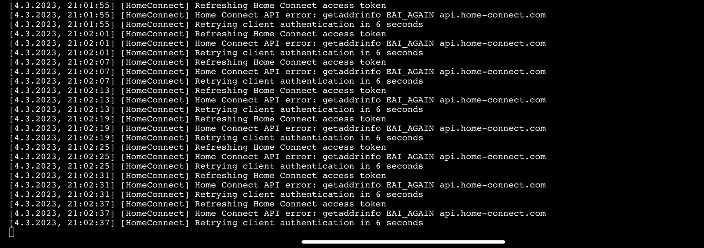Select the 21:02:31 Home Connect API error line
Screen dimensions: 704x248
[277, 185]
